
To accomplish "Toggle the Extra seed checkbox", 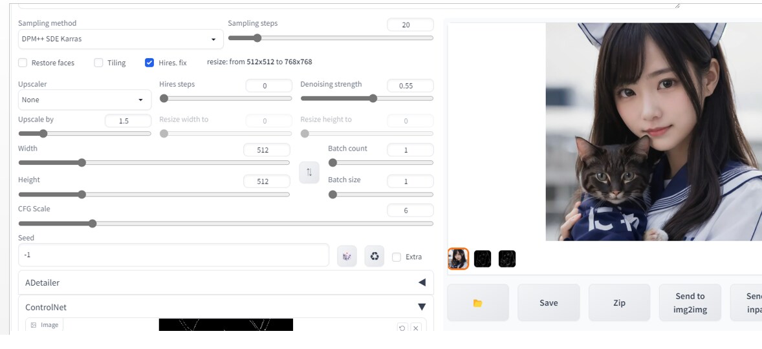I will tap(397, 257).
